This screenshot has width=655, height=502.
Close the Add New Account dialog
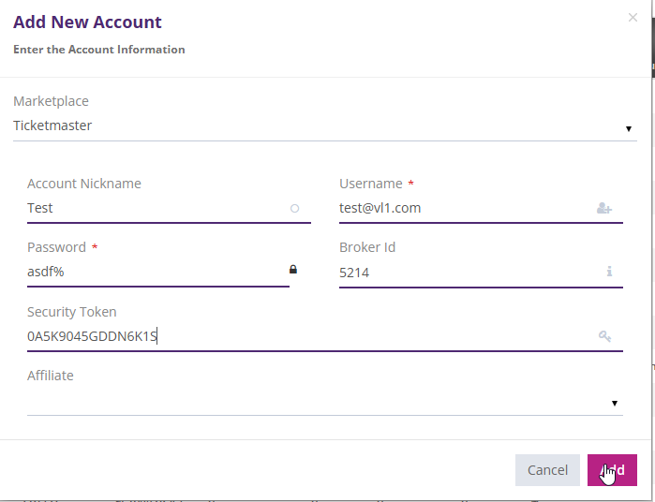pos(633,17)
